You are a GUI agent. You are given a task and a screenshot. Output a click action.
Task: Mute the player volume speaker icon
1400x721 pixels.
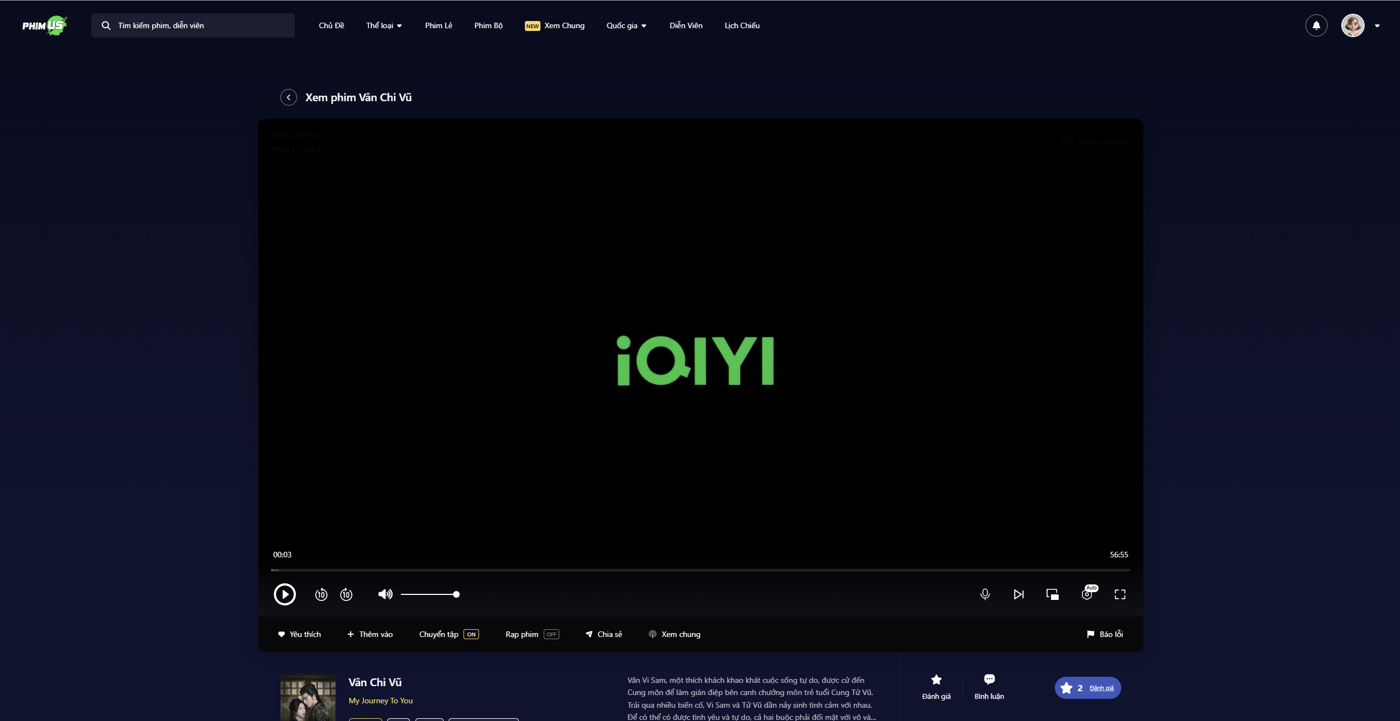tap(385, 594)
